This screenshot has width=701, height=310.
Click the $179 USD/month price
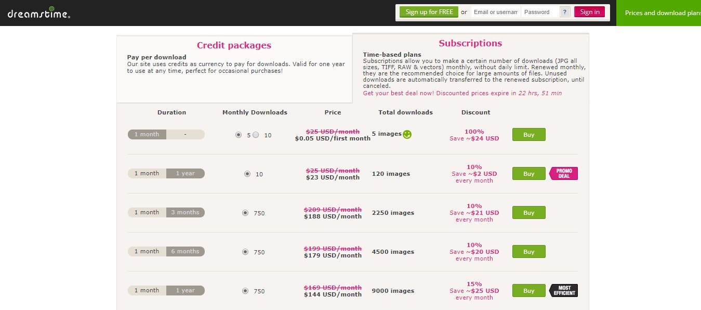point(333,255)
